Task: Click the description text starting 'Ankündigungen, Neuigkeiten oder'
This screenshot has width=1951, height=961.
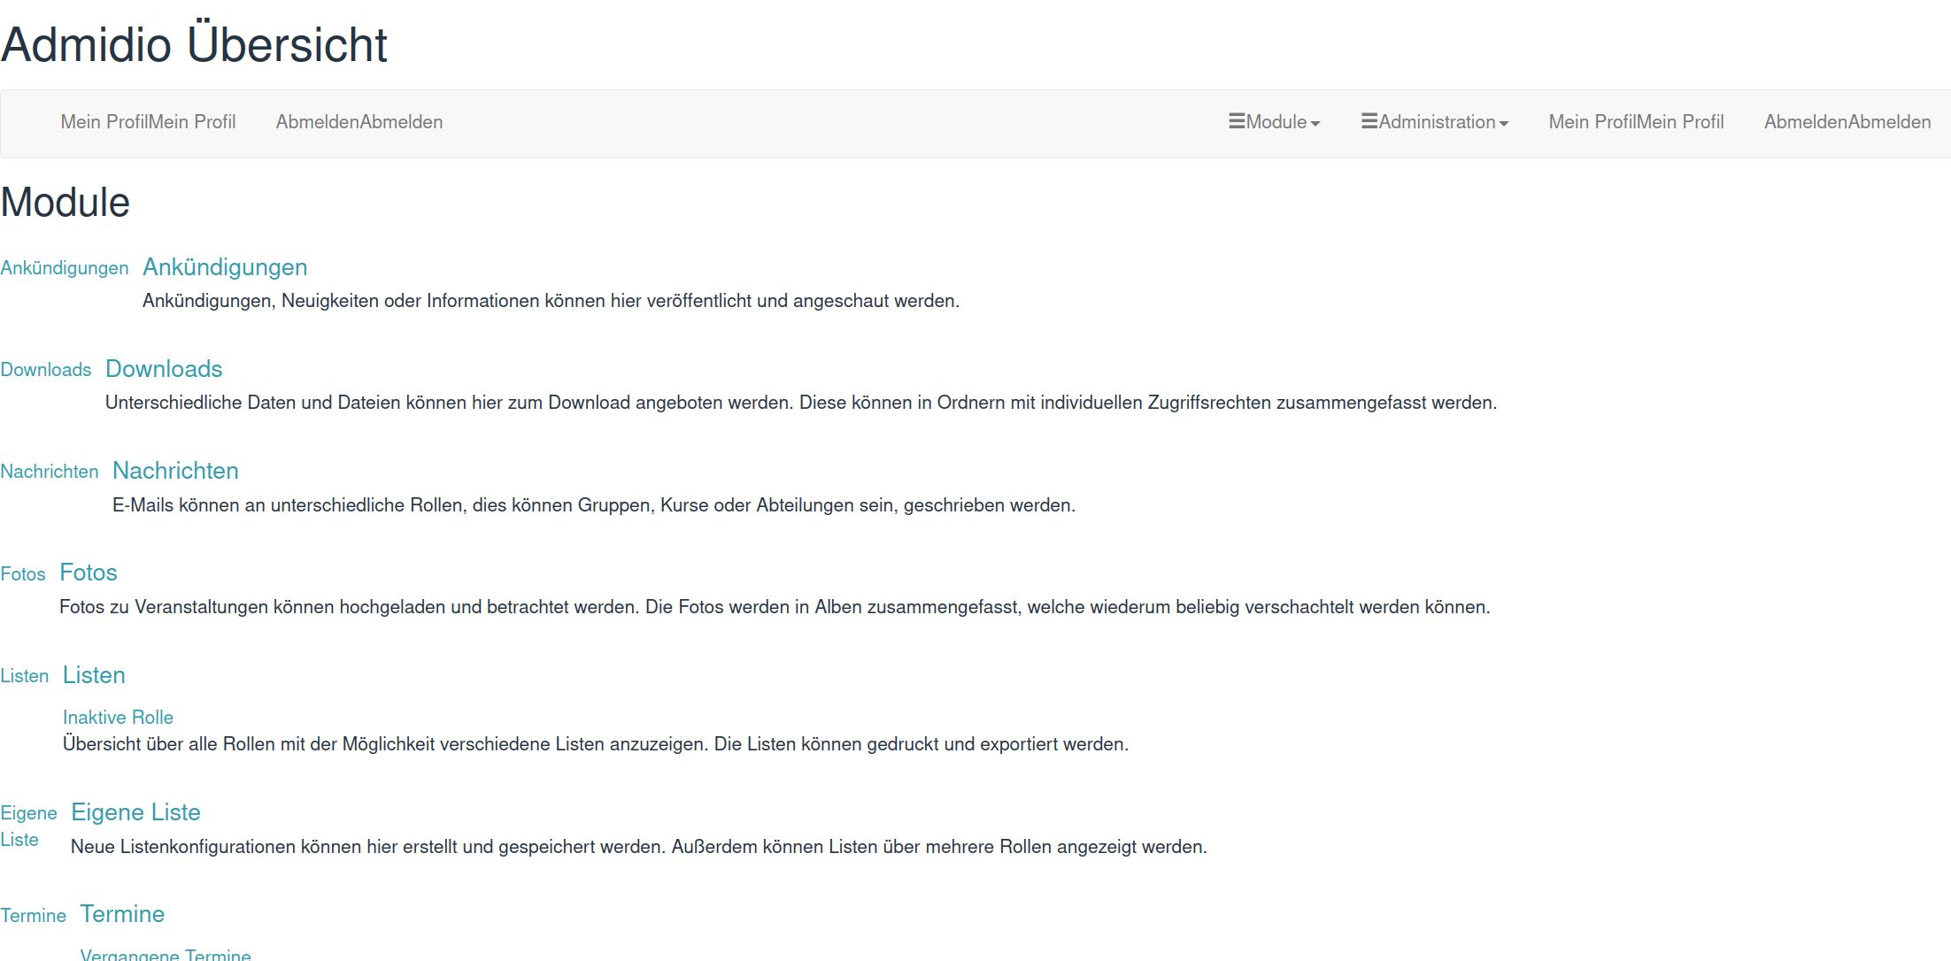Action: coord(551,301)
